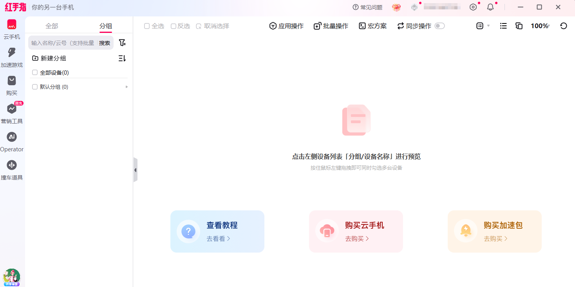Go to the 购买 shopping bag section

(x=12, y=85)
